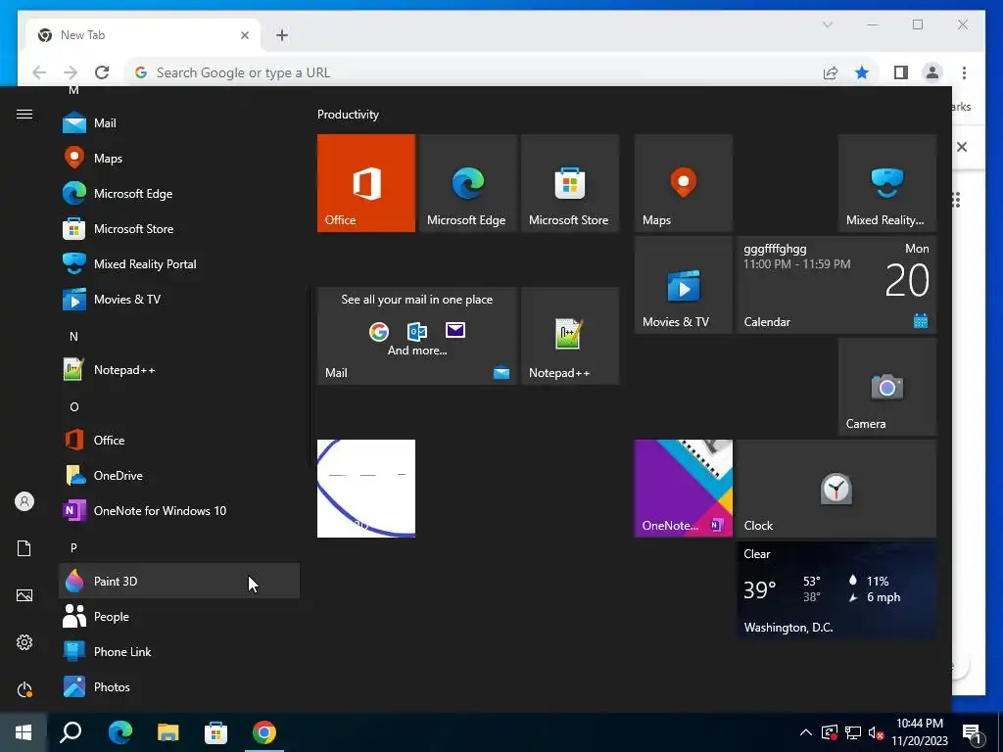Open Office in the app list
The height and width of the screenshot is (752, 1003).
[178, 440]
